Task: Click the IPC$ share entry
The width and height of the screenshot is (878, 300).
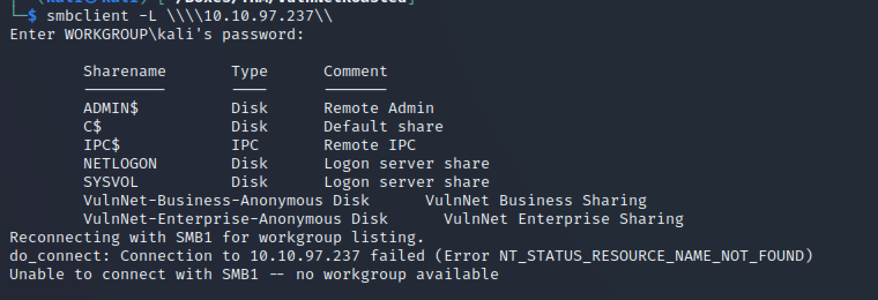Action: coord(102,145)
